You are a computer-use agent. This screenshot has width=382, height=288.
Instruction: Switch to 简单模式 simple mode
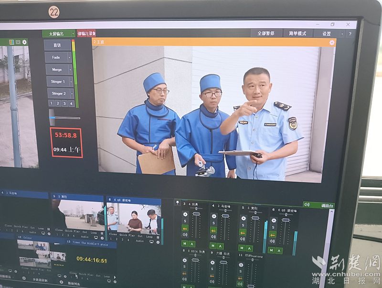pyautogui.click(x=297, y=33)
